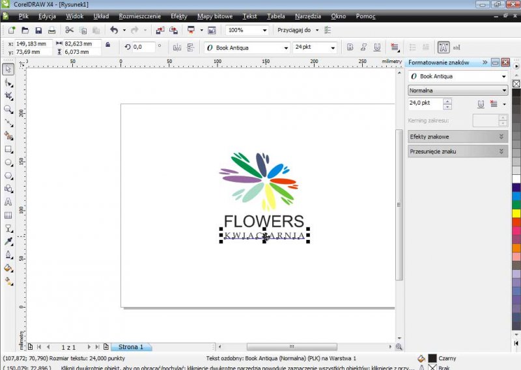Toggle Bold formatting in property bar
Screen dimensions: 521x370
pyautogui.click(x=350, y=47)
